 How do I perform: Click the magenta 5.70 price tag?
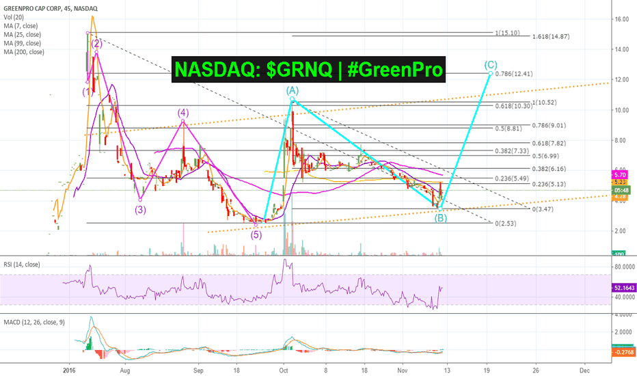tap(620, 175)
